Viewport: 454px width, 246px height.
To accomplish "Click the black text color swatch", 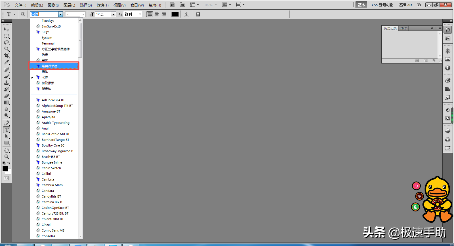I will coord(175,14).
